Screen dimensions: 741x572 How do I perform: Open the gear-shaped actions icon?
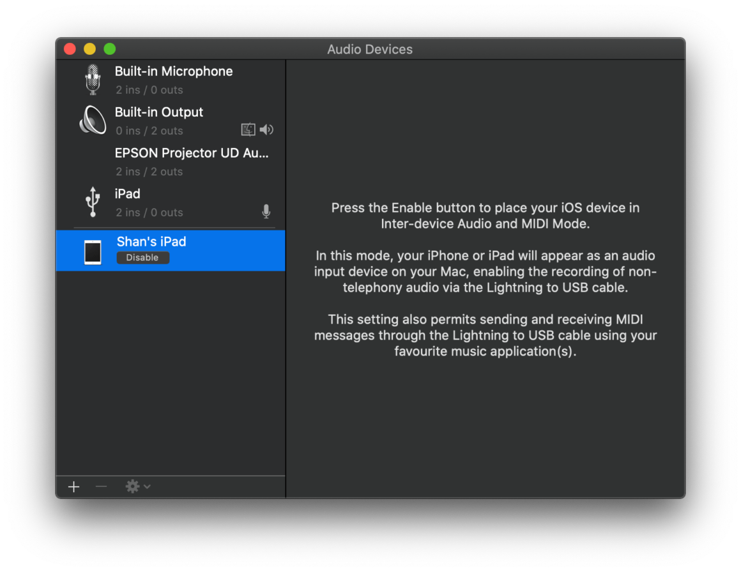[x=132, y=486]
